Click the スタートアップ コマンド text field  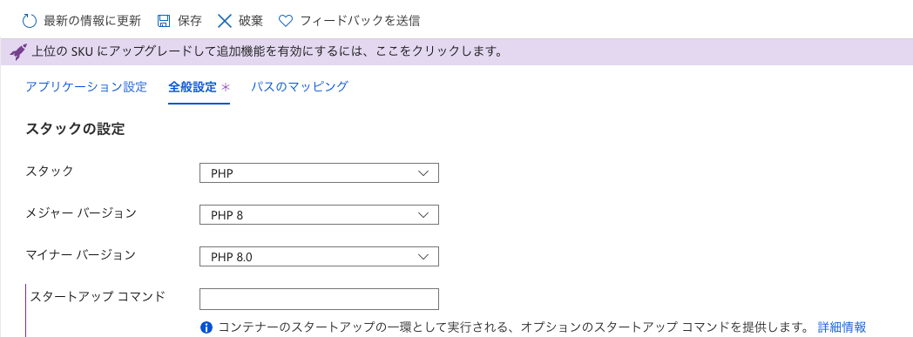[319, 299]
